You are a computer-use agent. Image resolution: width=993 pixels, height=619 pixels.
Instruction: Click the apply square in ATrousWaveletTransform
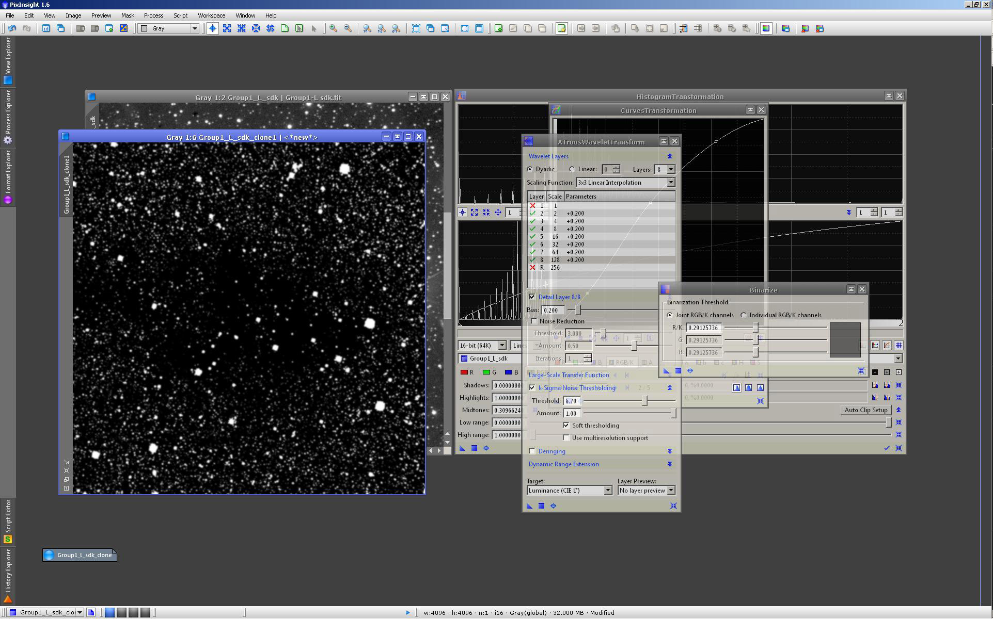tap(541, 506)
